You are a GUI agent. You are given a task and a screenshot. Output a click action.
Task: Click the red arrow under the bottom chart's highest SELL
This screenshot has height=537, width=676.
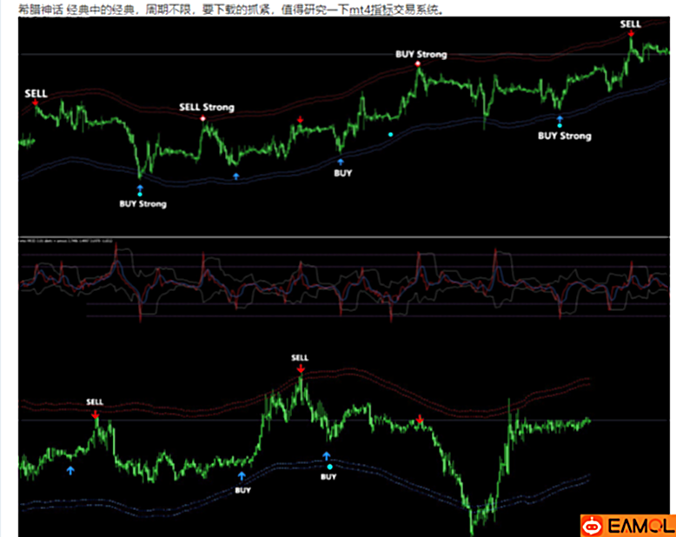pyautogui.click(x=300, y=368)
